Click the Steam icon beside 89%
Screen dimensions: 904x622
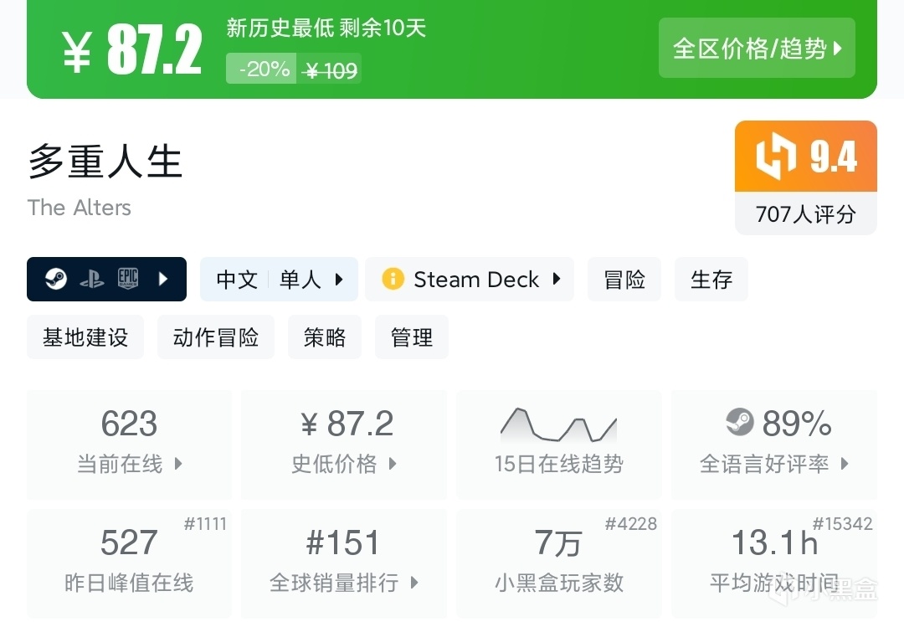[740, 423]
